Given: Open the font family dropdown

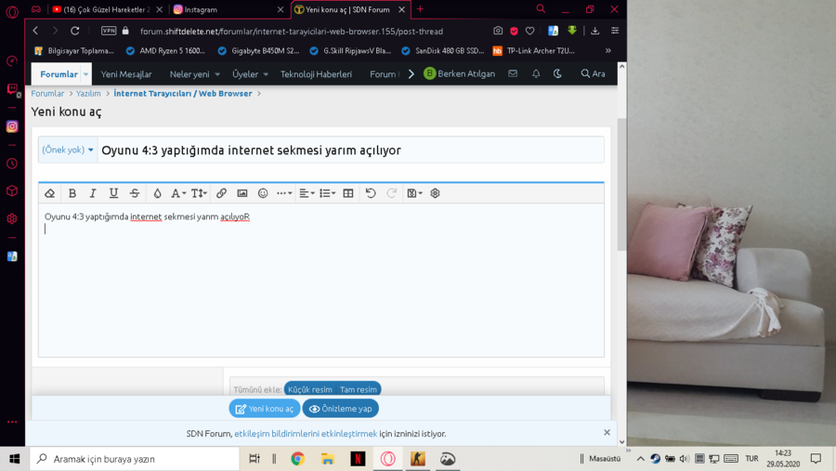Looking at the screenshot, I should 178,193.
